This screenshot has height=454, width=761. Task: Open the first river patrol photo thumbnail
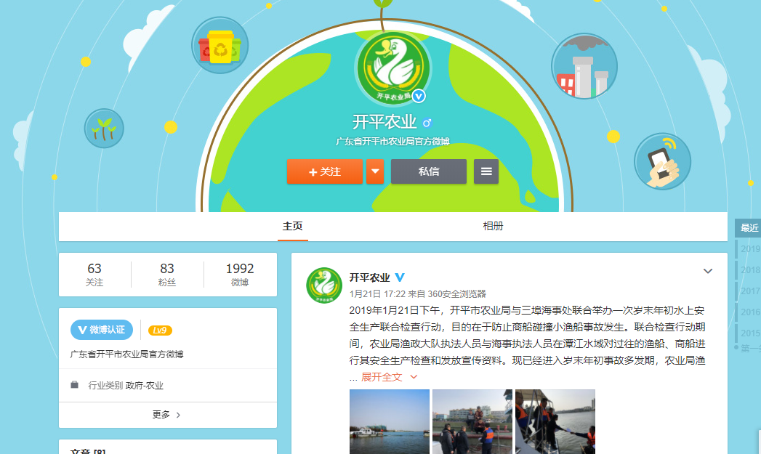[390, 422]
